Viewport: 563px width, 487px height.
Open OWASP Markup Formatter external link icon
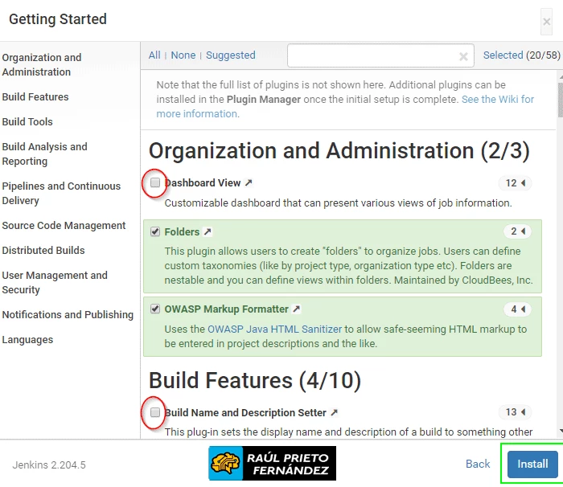(x=296, y=309)
